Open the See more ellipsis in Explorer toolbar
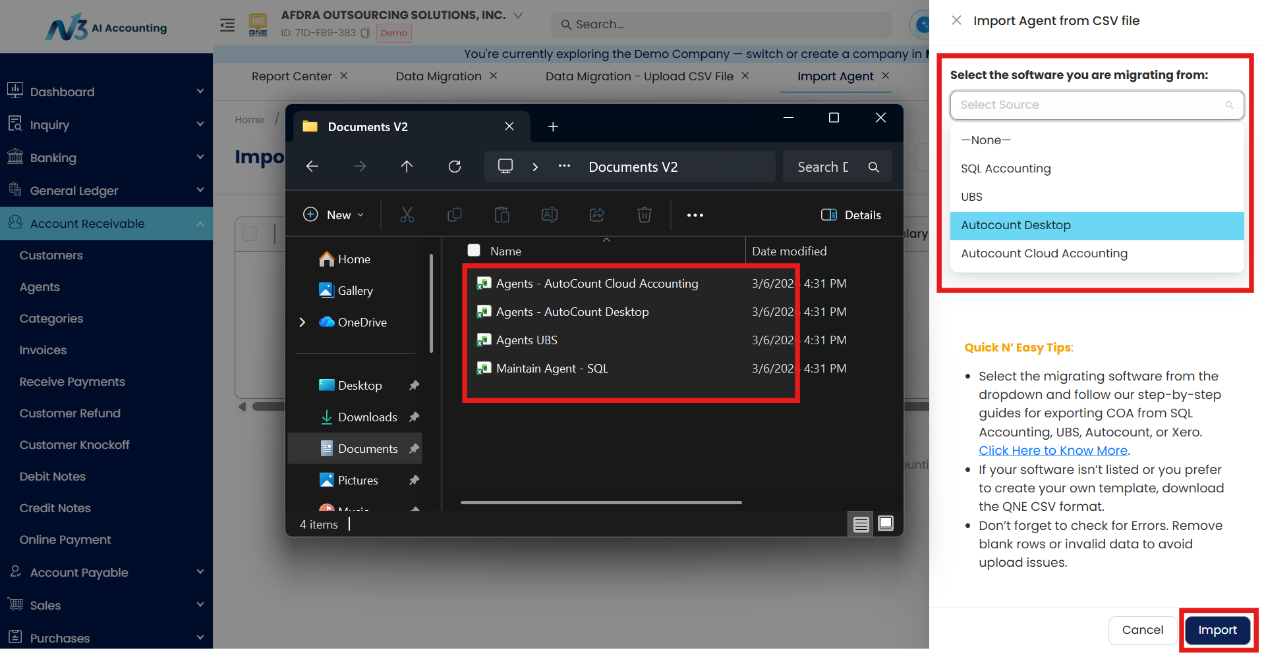The height and width of the screenshot is (653, 1264). click(695, 215)
